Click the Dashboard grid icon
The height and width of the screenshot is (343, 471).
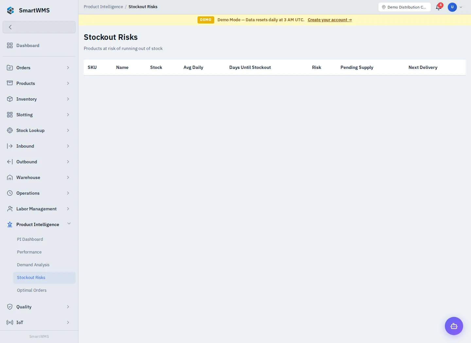coord(10,45)
